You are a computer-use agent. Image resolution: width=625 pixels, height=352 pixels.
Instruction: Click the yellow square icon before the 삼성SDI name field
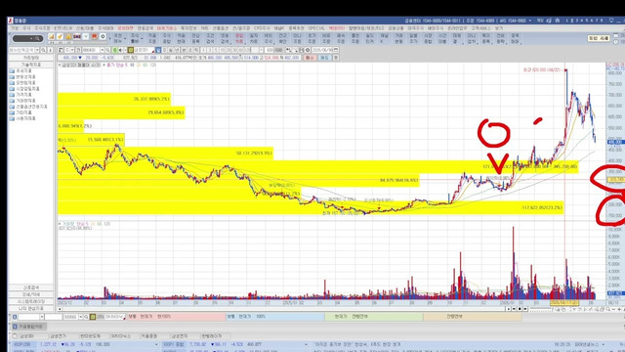point(131,50)
